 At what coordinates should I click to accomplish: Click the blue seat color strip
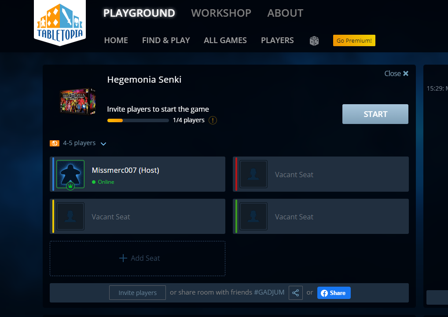53,174
